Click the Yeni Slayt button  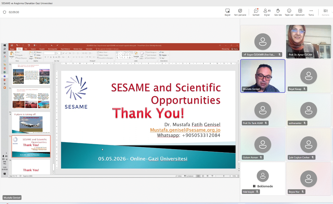(31, 55)
